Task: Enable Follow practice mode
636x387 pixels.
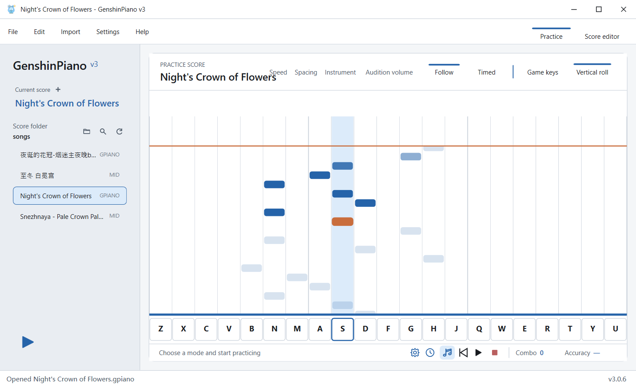Action: tap(444, 72)
